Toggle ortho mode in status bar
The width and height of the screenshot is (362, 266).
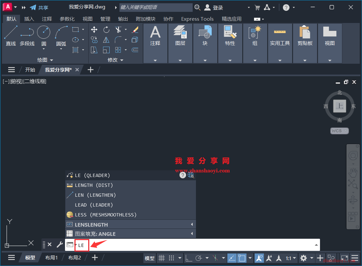pyautogui.click(x=189, y=258)
